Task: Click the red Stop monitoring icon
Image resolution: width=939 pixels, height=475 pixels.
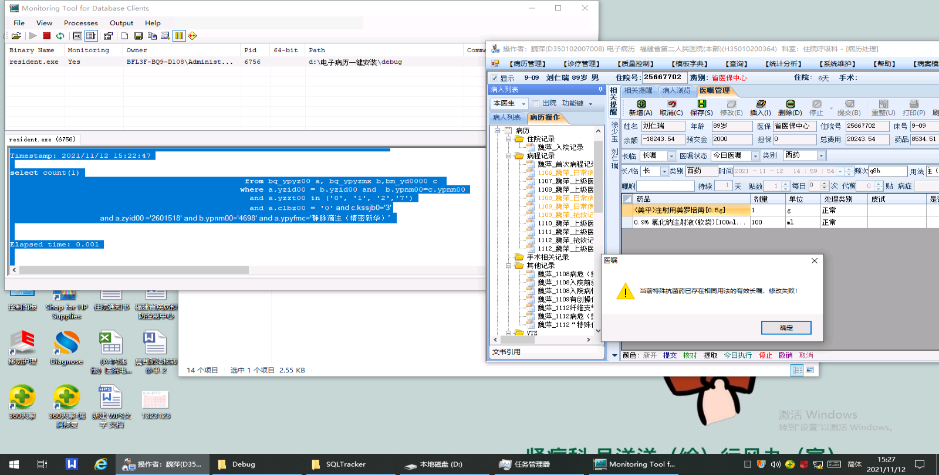Action: (x=47, y=36)
